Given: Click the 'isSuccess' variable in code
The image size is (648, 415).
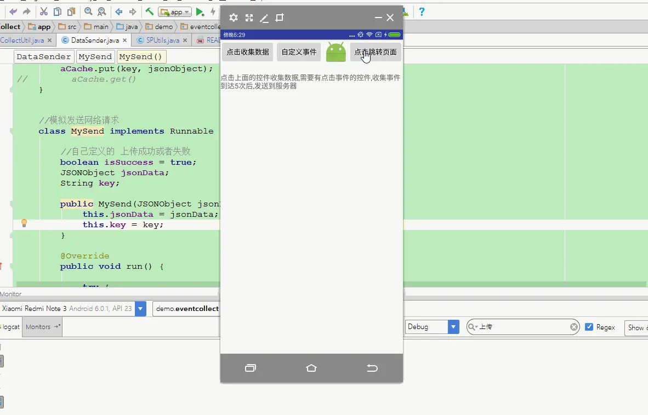Looking at the screenshot, I should [x=128, y=162].
